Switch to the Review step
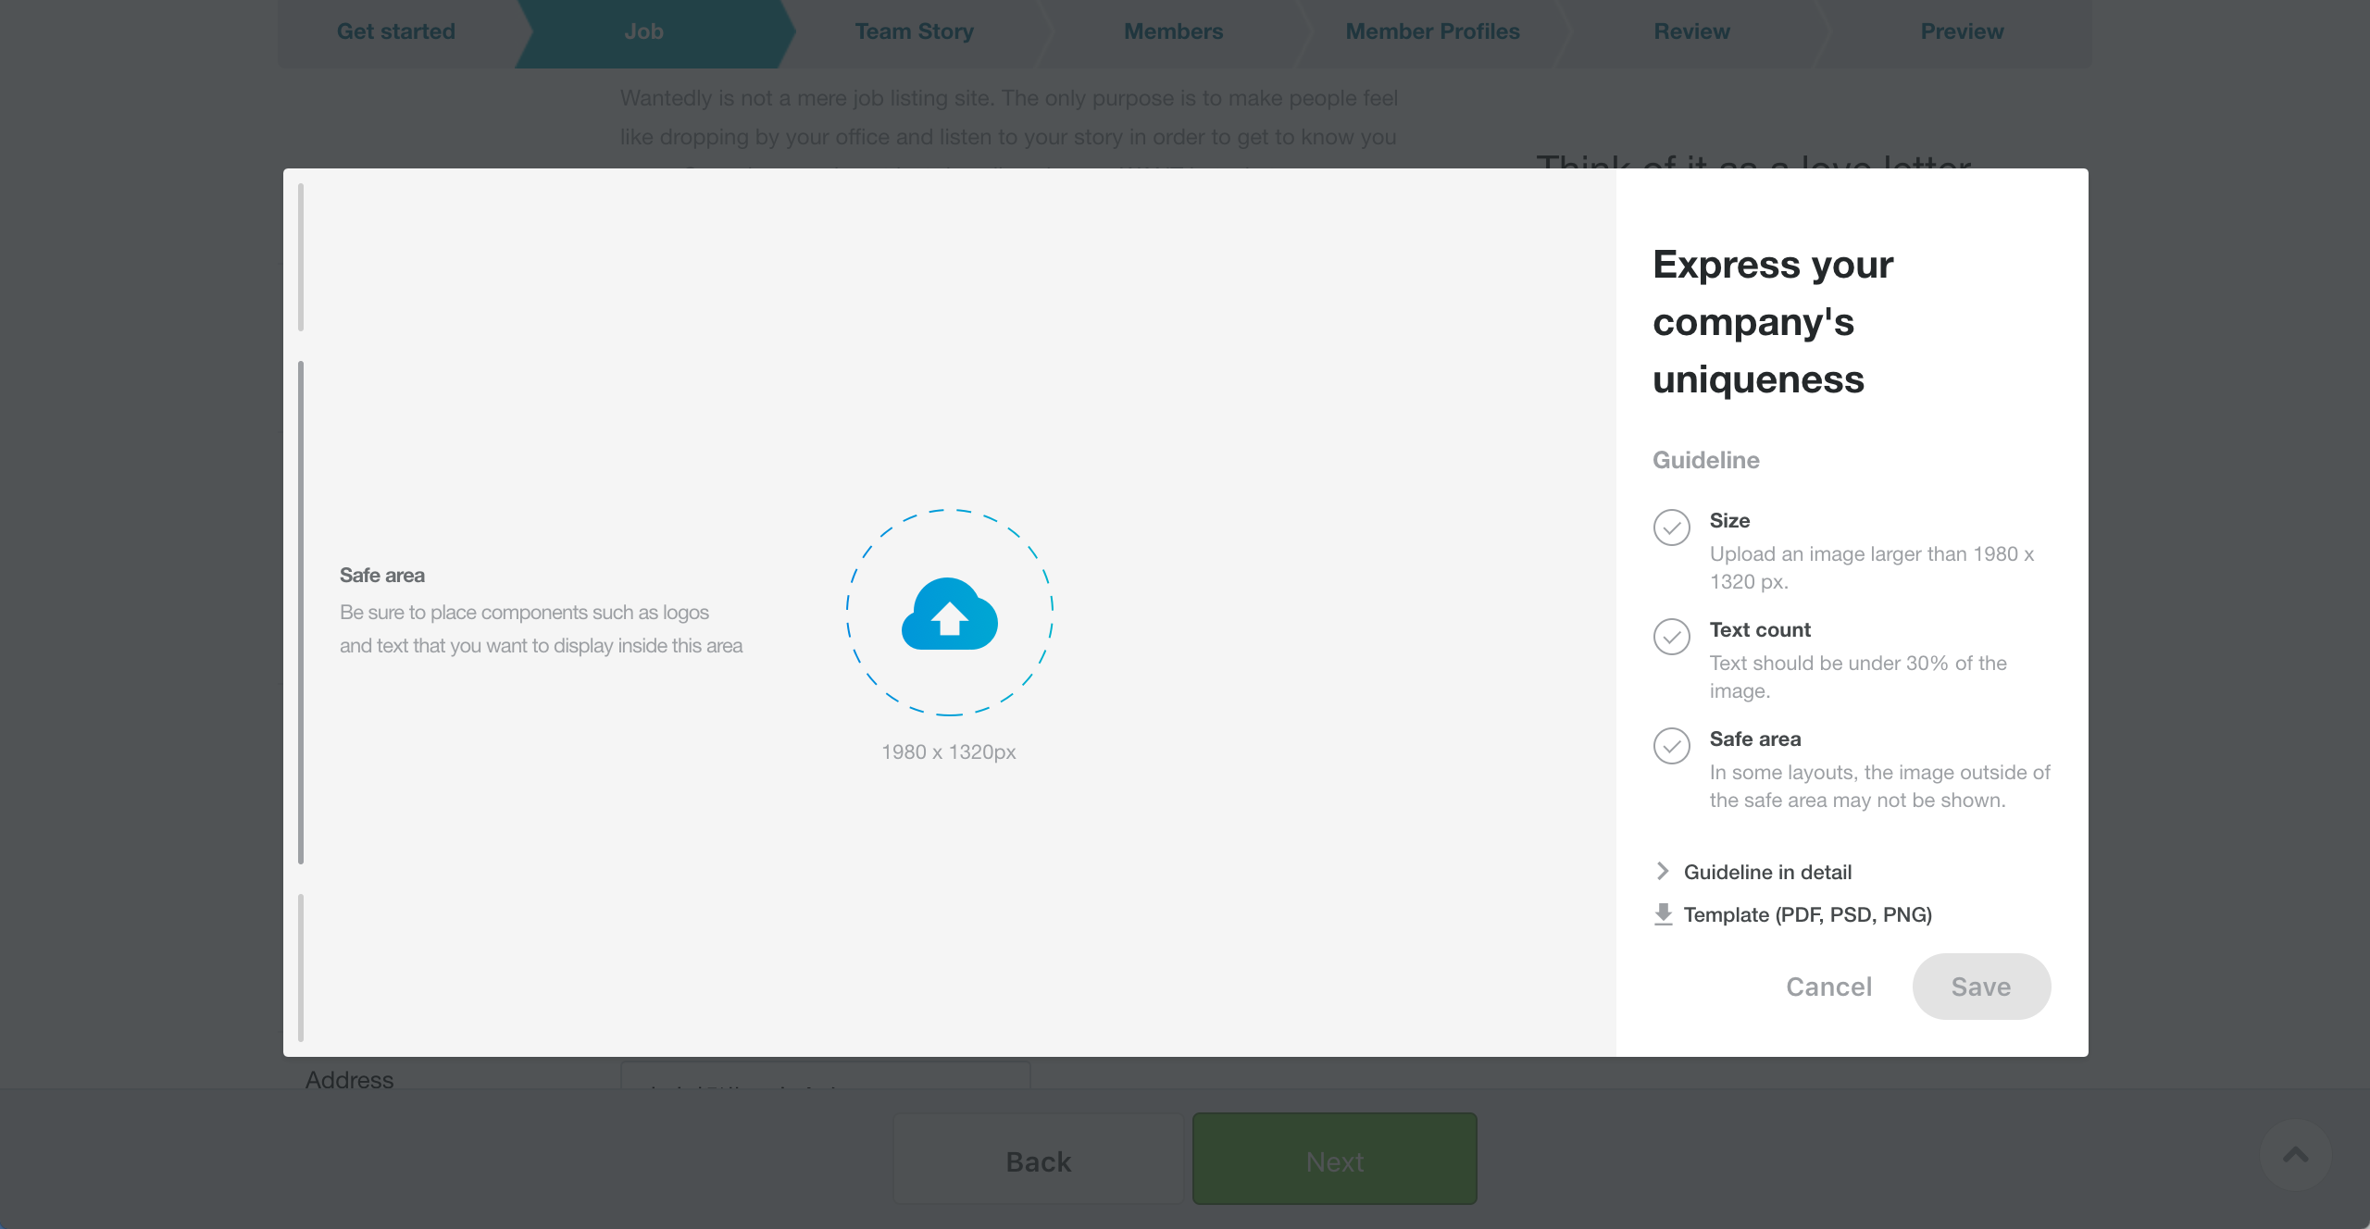Viewport: 2370px width, 1229px height. coord(1691,31)
